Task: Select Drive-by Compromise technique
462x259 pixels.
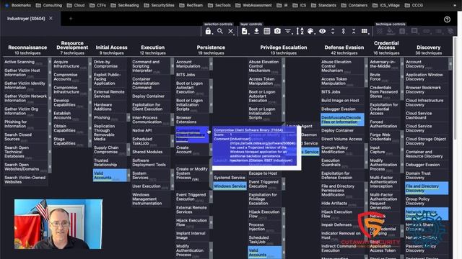Action: pos(110,64)
